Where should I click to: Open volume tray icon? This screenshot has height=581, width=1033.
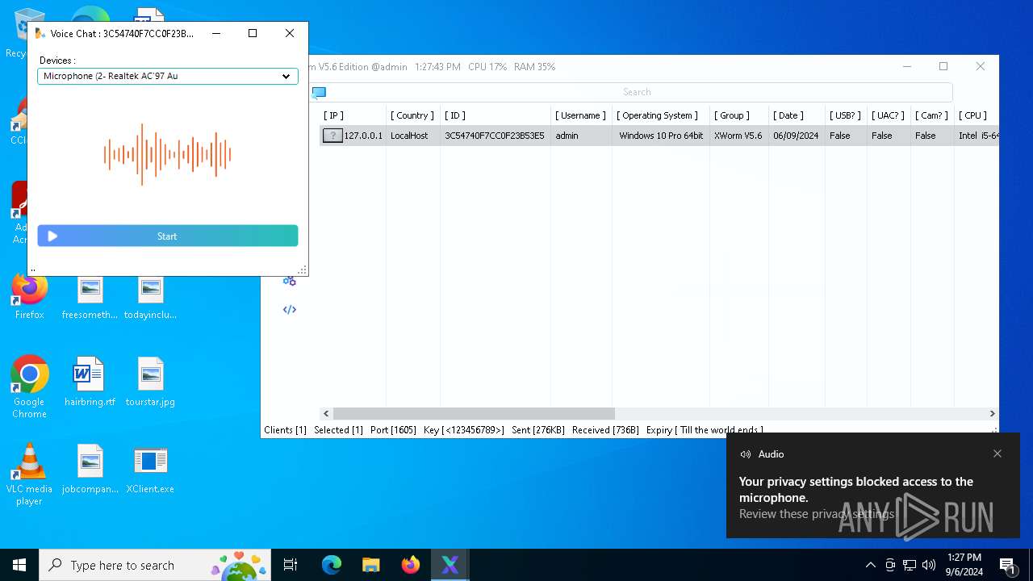click(929, 565)
